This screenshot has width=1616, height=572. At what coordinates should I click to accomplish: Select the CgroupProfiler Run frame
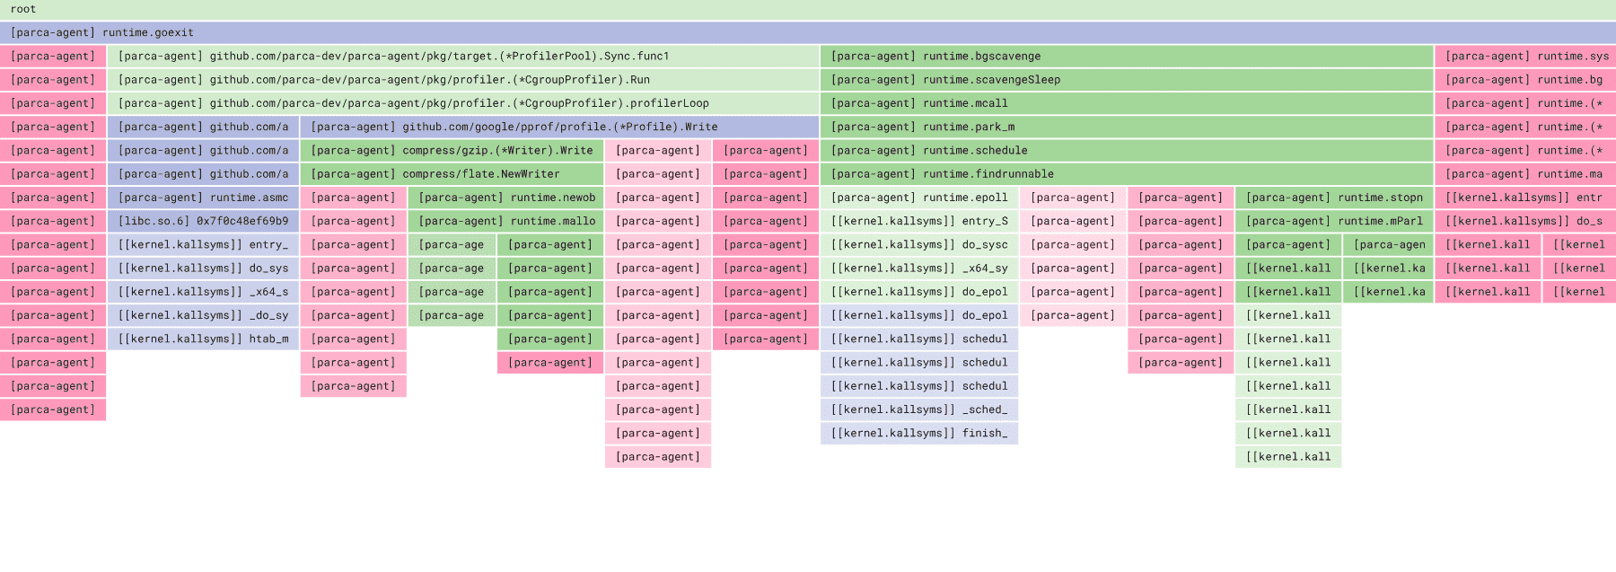(x=462, y=80)
